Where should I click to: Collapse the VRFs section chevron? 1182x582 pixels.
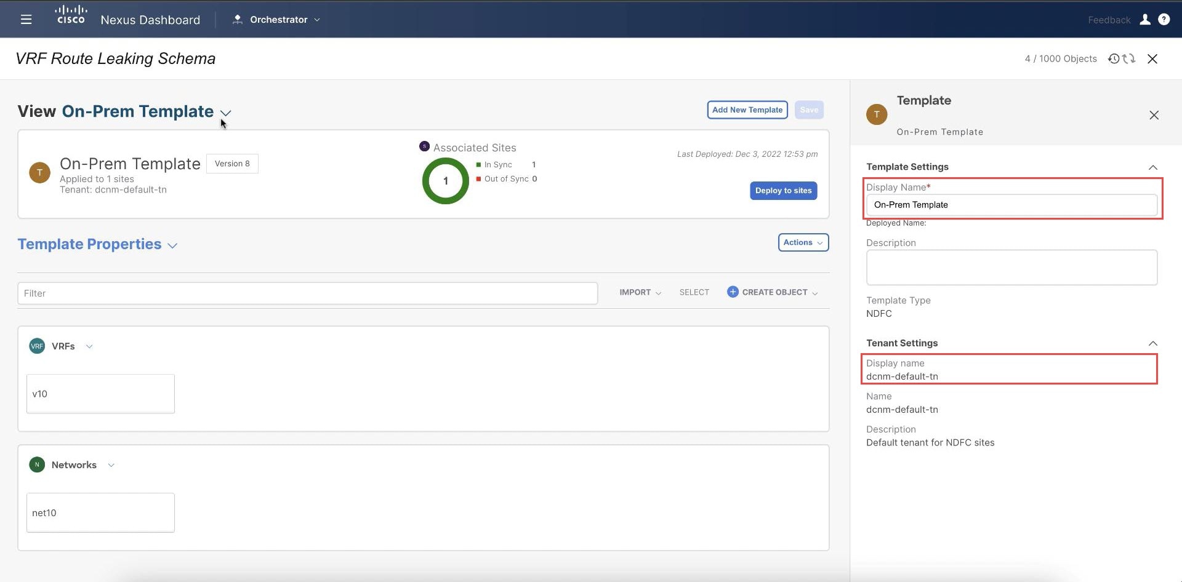(x=89, y=346)
